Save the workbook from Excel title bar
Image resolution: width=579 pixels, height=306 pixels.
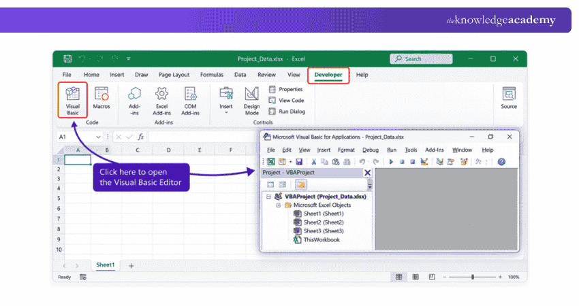click(x=67, y=58)
